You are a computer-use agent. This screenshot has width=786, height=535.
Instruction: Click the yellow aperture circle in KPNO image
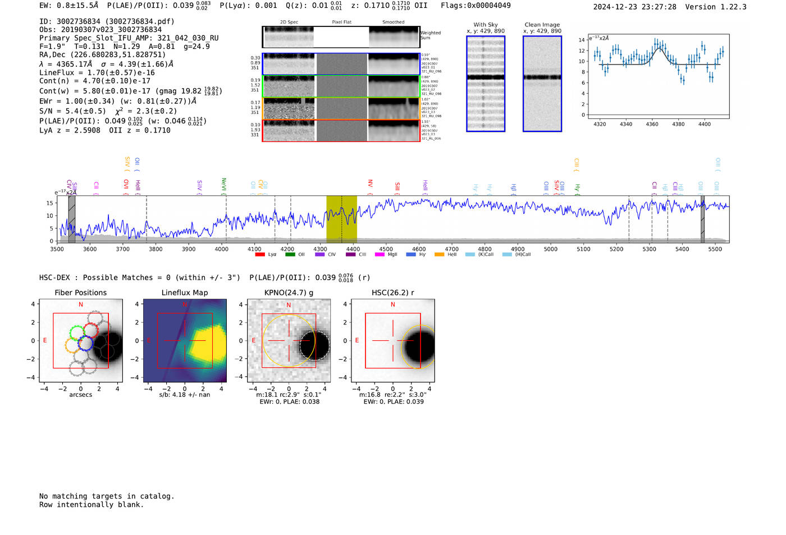pyautogui.click(x=289, y=341)
